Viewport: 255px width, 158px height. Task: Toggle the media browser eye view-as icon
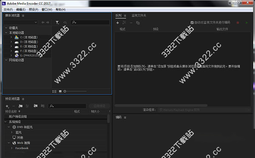65,22
